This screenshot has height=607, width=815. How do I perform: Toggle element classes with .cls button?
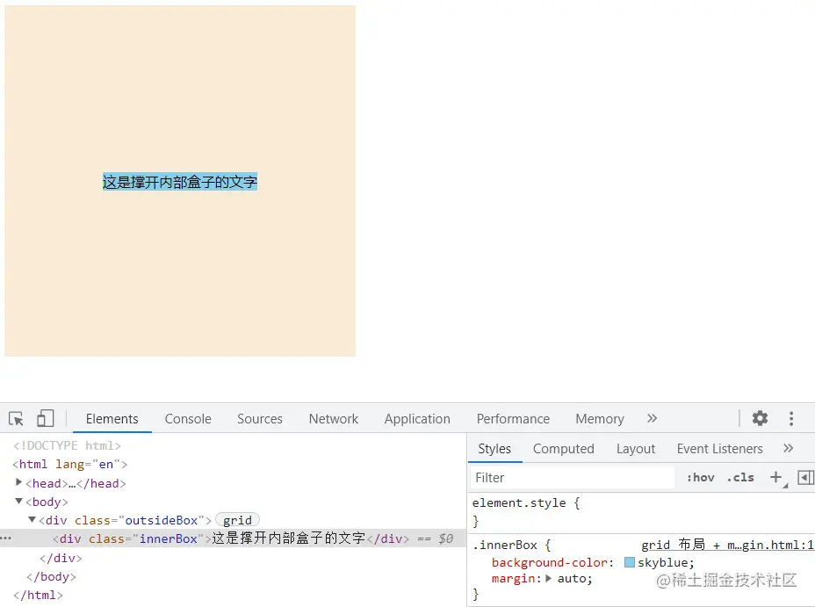(x=740, y=477)
